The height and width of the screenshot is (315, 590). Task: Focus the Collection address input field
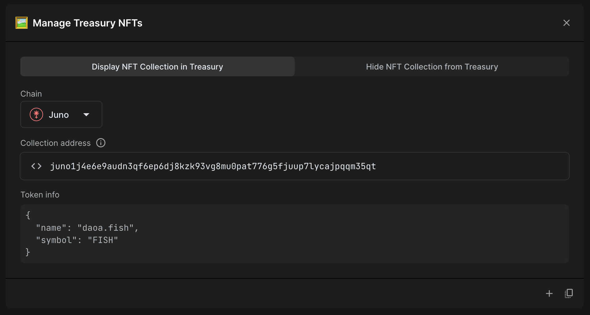pyautogui.click(x=462, y=166)
